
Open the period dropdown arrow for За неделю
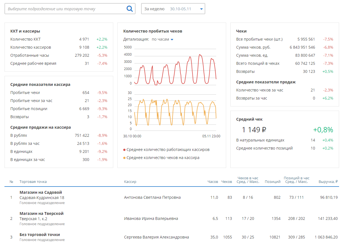coord(201,9)
